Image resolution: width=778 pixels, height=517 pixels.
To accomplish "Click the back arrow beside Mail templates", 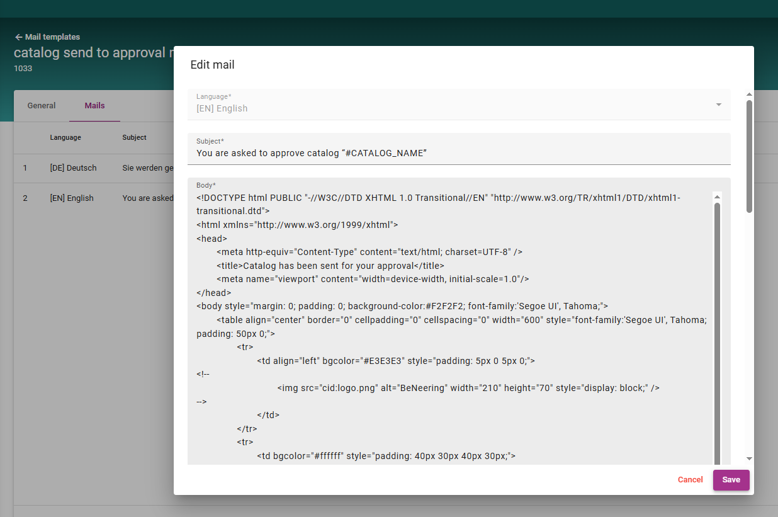I will pyautogui.click(x=18, y=37).
